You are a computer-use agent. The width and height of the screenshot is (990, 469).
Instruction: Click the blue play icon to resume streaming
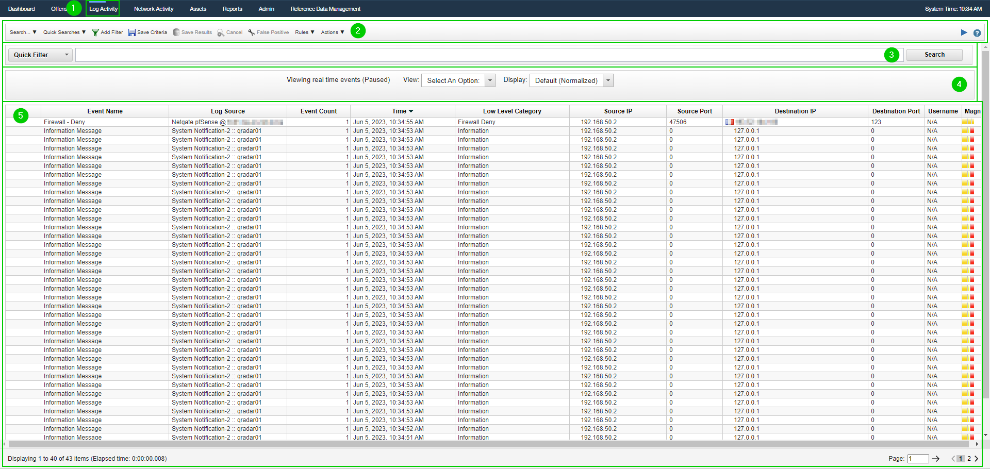tap(964, 32)
